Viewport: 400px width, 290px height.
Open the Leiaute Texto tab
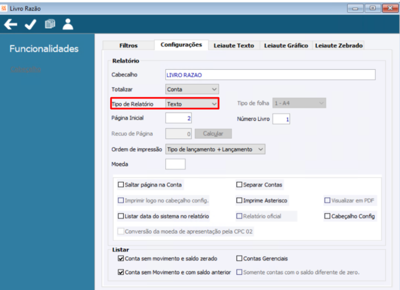(x=233, y=46)
